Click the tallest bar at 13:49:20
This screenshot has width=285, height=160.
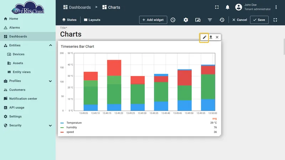114,85
